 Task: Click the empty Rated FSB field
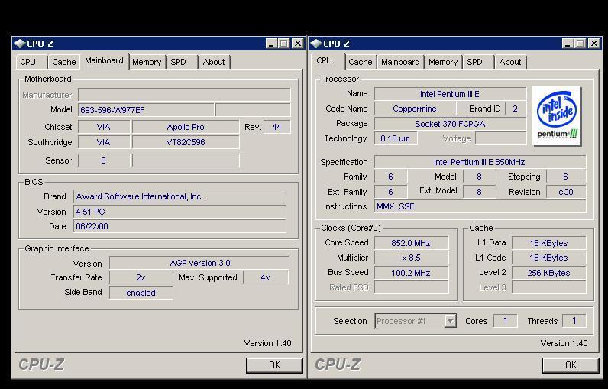coord(411,287)
